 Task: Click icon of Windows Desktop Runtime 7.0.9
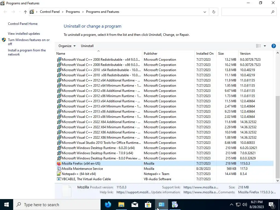(x=59, y=153)
